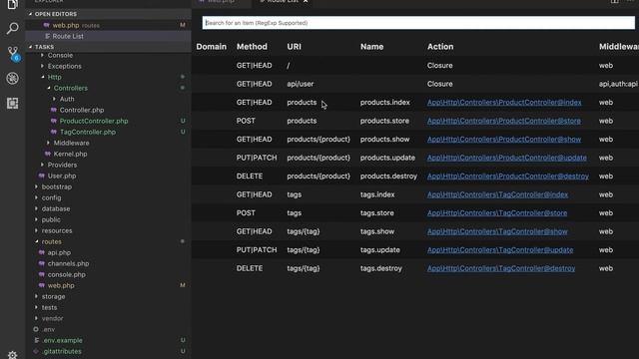Open the ProductController@show action link
The height and width of the screenshot is (359, 639).
coord(503,140)
